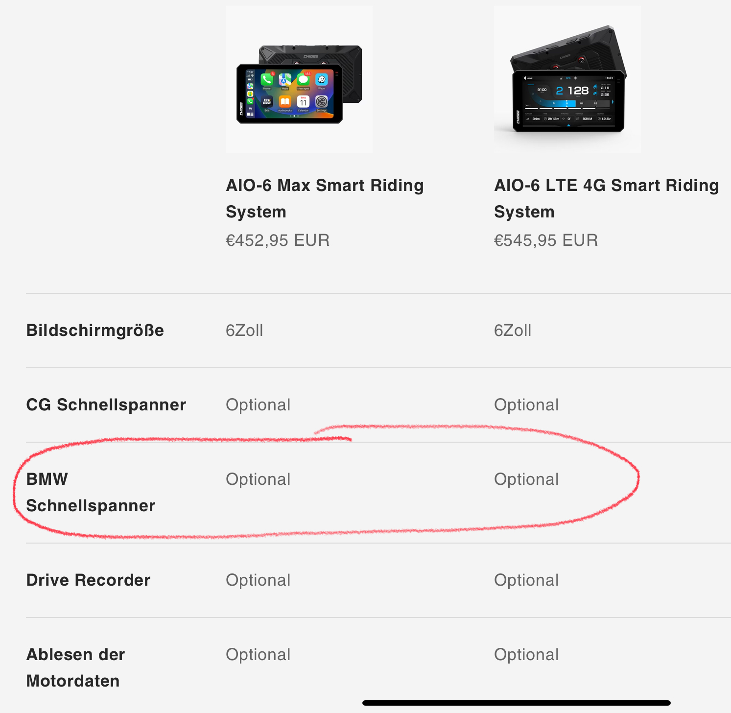The image size is (731, 713).
Task: Select the Drive Recorder row label
Action: click(x=88, y=580)
